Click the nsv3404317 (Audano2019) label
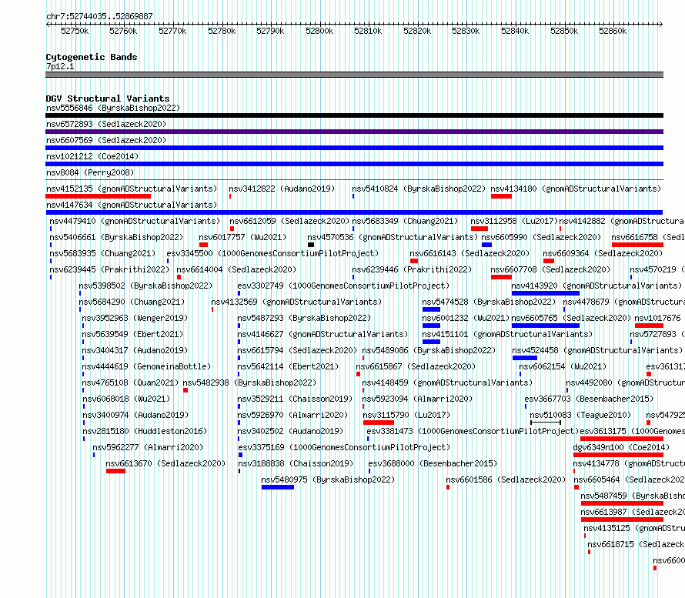This screenshot has width=685, height=598. pos(135,350)
